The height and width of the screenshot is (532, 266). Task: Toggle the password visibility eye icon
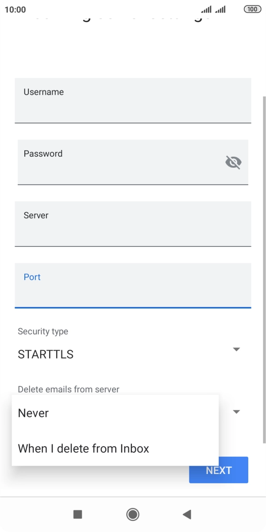[x=233, y=162]
